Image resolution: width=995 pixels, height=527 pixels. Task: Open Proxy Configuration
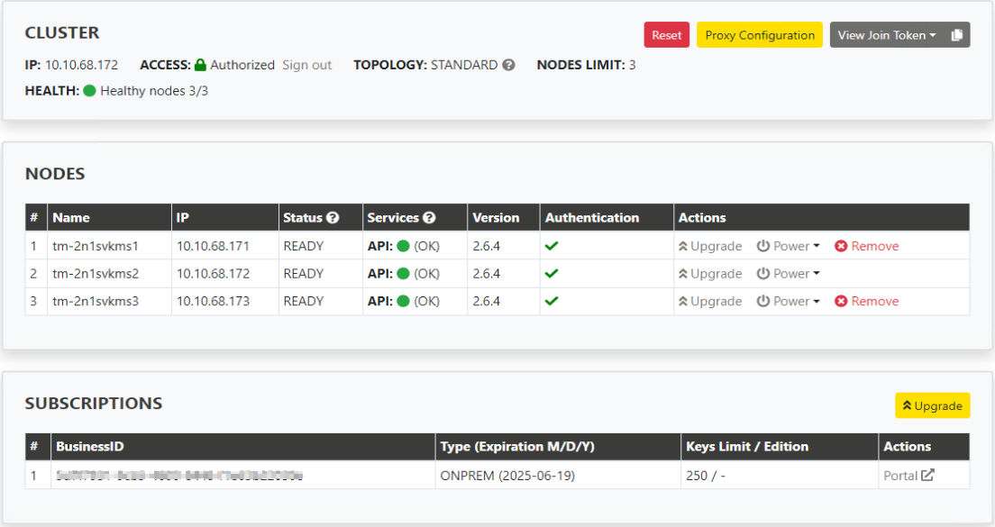tap(760, 35)
